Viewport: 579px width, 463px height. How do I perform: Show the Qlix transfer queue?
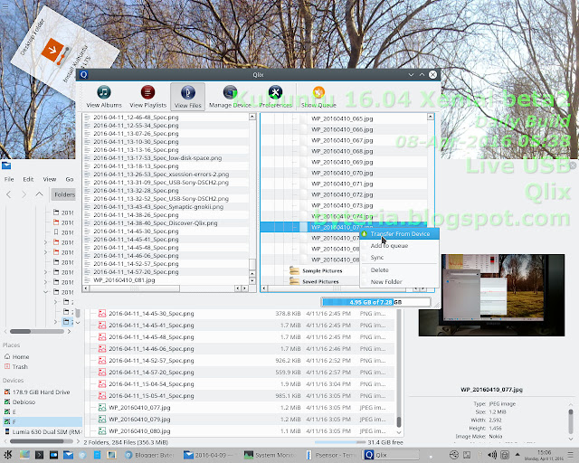[x=318, y=97]
